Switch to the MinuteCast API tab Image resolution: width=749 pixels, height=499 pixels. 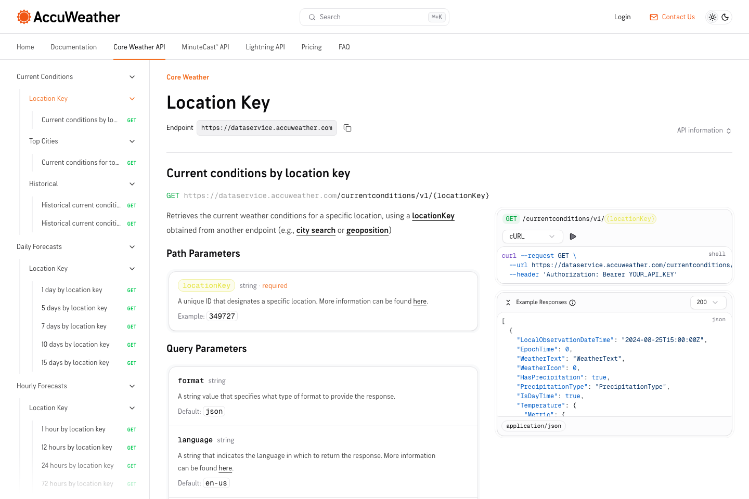(205, 47)
